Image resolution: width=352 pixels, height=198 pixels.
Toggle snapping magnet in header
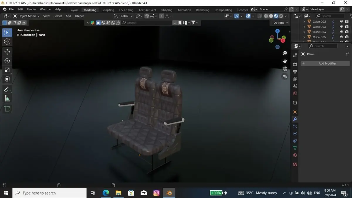(147, 16)
